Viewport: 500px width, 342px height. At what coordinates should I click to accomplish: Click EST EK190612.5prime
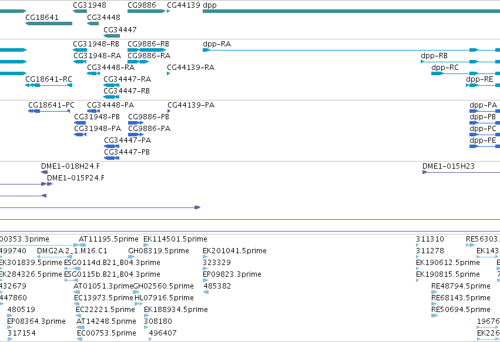(x=448, y=263)
